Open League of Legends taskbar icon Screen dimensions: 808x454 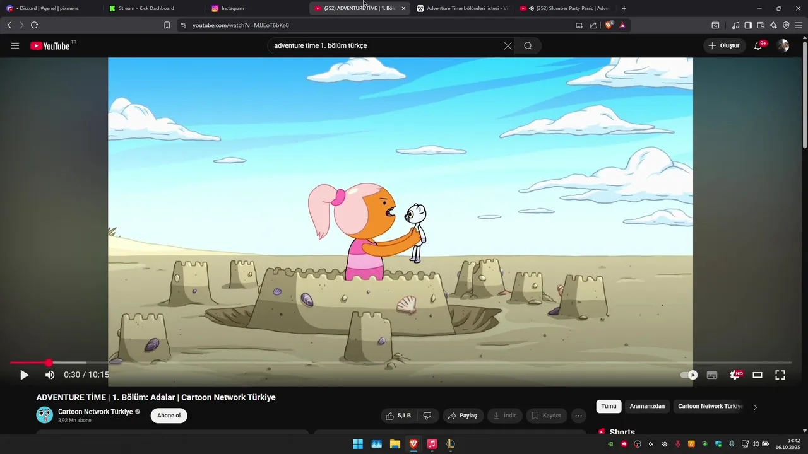coord(450,444)
